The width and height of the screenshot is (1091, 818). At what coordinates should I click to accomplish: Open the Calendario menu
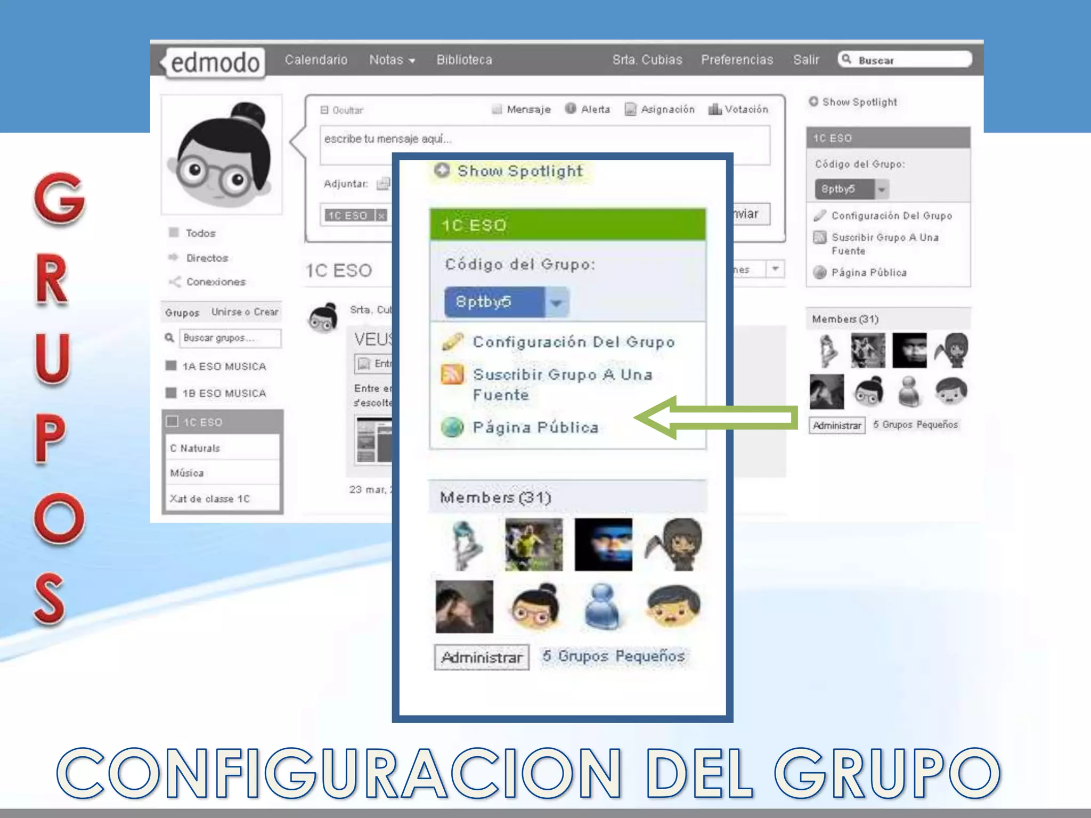[316, 60]
